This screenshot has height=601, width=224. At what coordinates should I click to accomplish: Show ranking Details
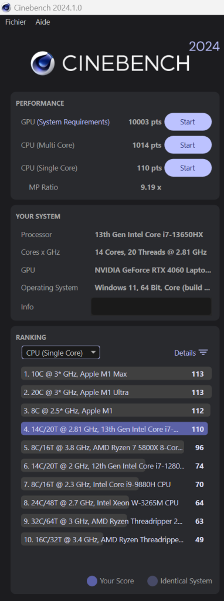pyautogui.click(x=185, y=353)
